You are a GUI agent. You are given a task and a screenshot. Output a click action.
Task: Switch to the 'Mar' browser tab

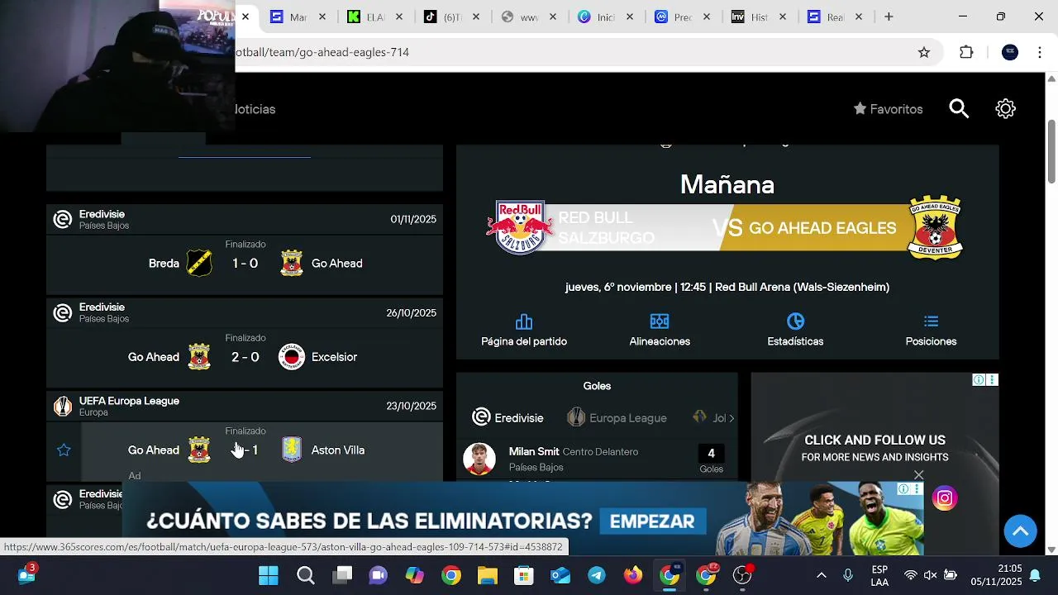pyautogui.click(x=298, y=17)
